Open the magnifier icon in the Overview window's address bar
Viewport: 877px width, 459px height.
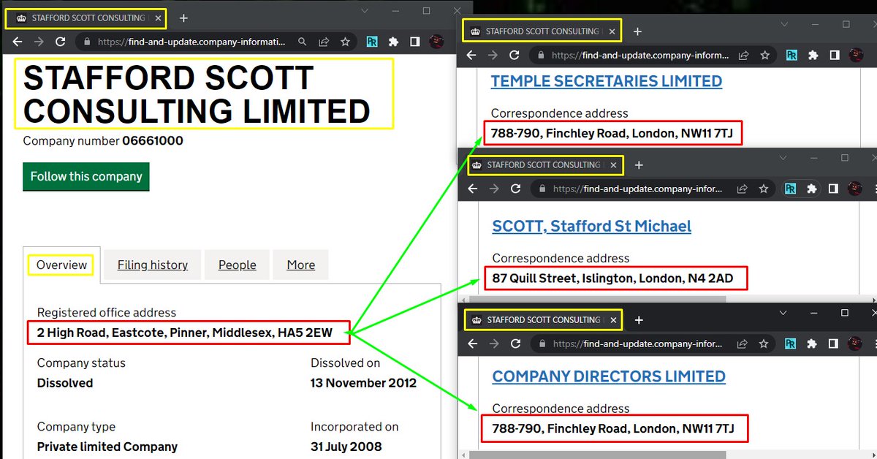tap(302, 42)
